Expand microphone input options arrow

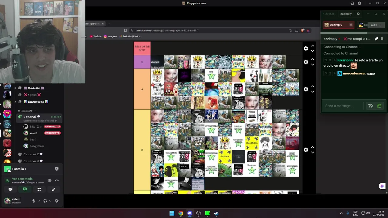click(x=38, y=201)
